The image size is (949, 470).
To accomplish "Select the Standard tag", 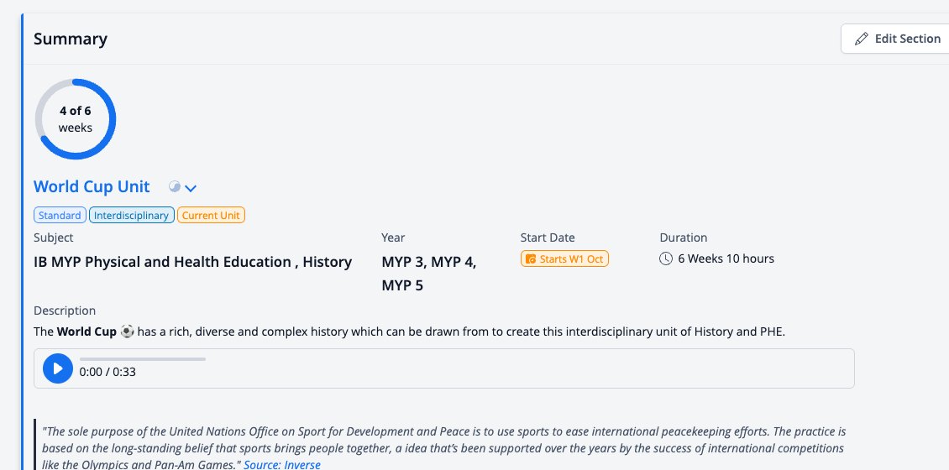I will coord(60,216).
